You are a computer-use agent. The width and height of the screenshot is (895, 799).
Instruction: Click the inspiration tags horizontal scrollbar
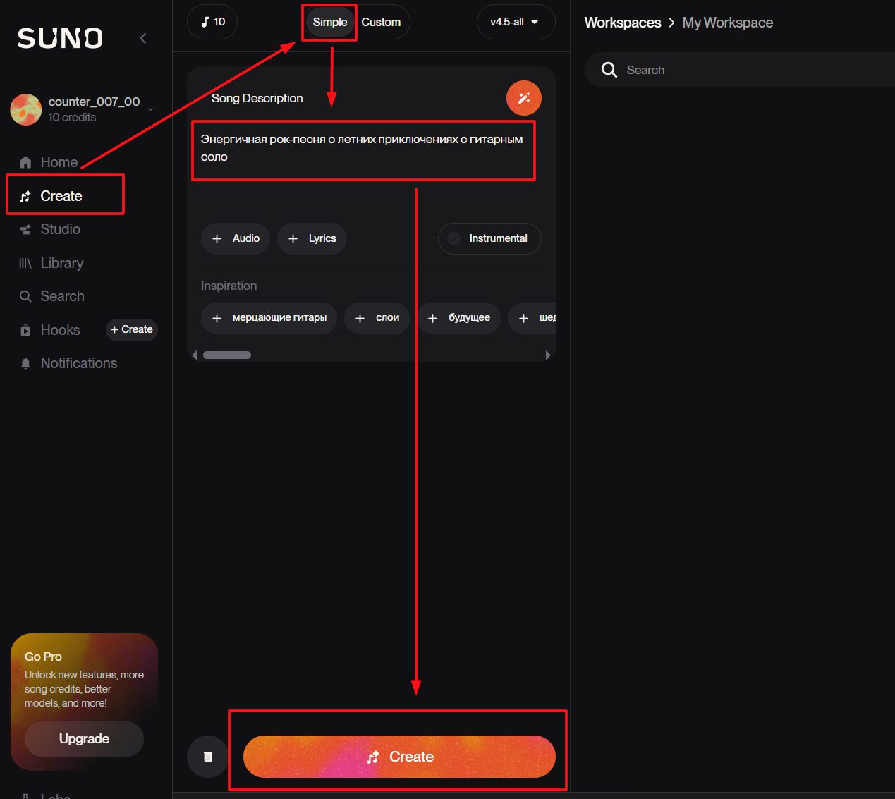point(227,355)
